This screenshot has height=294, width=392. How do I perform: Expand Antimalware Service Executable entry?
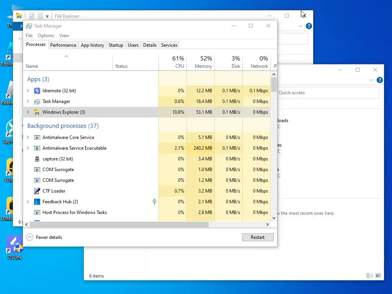(28, 148)
